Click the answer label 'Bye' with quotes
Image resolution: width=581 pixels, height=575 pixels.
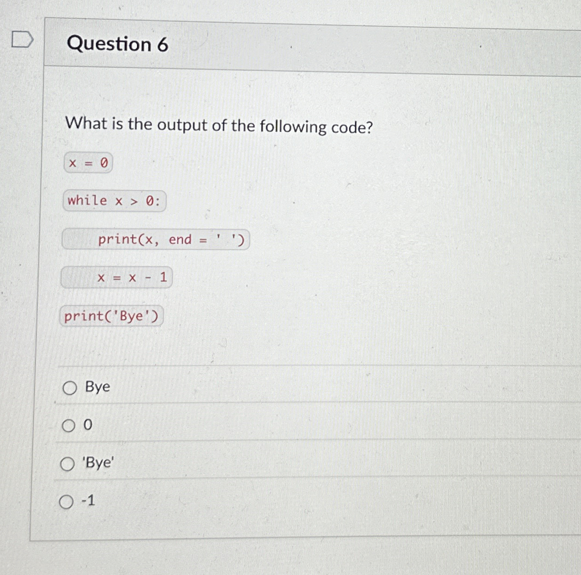(98, 463)
